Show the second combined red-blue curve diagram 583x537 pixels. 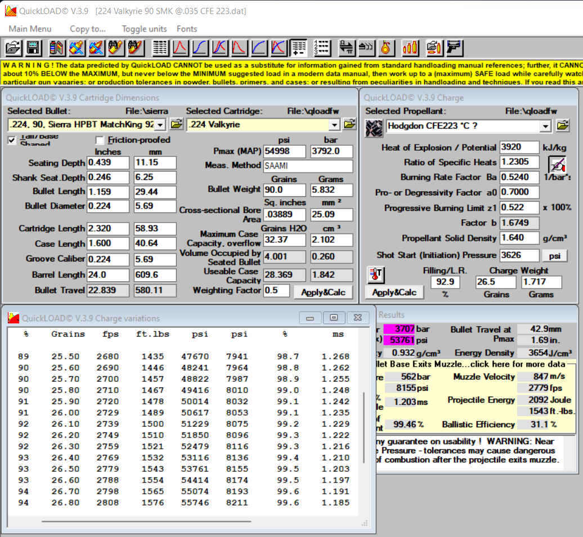279,48
